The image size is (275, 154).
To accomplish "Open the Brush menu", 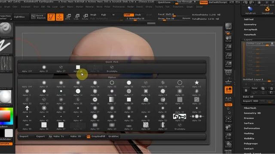I will (7, 7).
